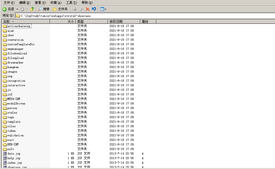Click the grayed Forward arrow icon
This screenshot has width=275, height=169.
click(22, 9)
